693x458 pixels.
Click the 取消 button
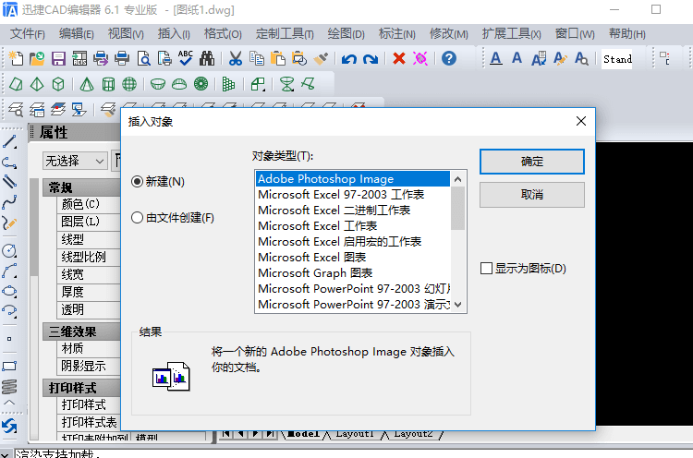click(531, 195)
